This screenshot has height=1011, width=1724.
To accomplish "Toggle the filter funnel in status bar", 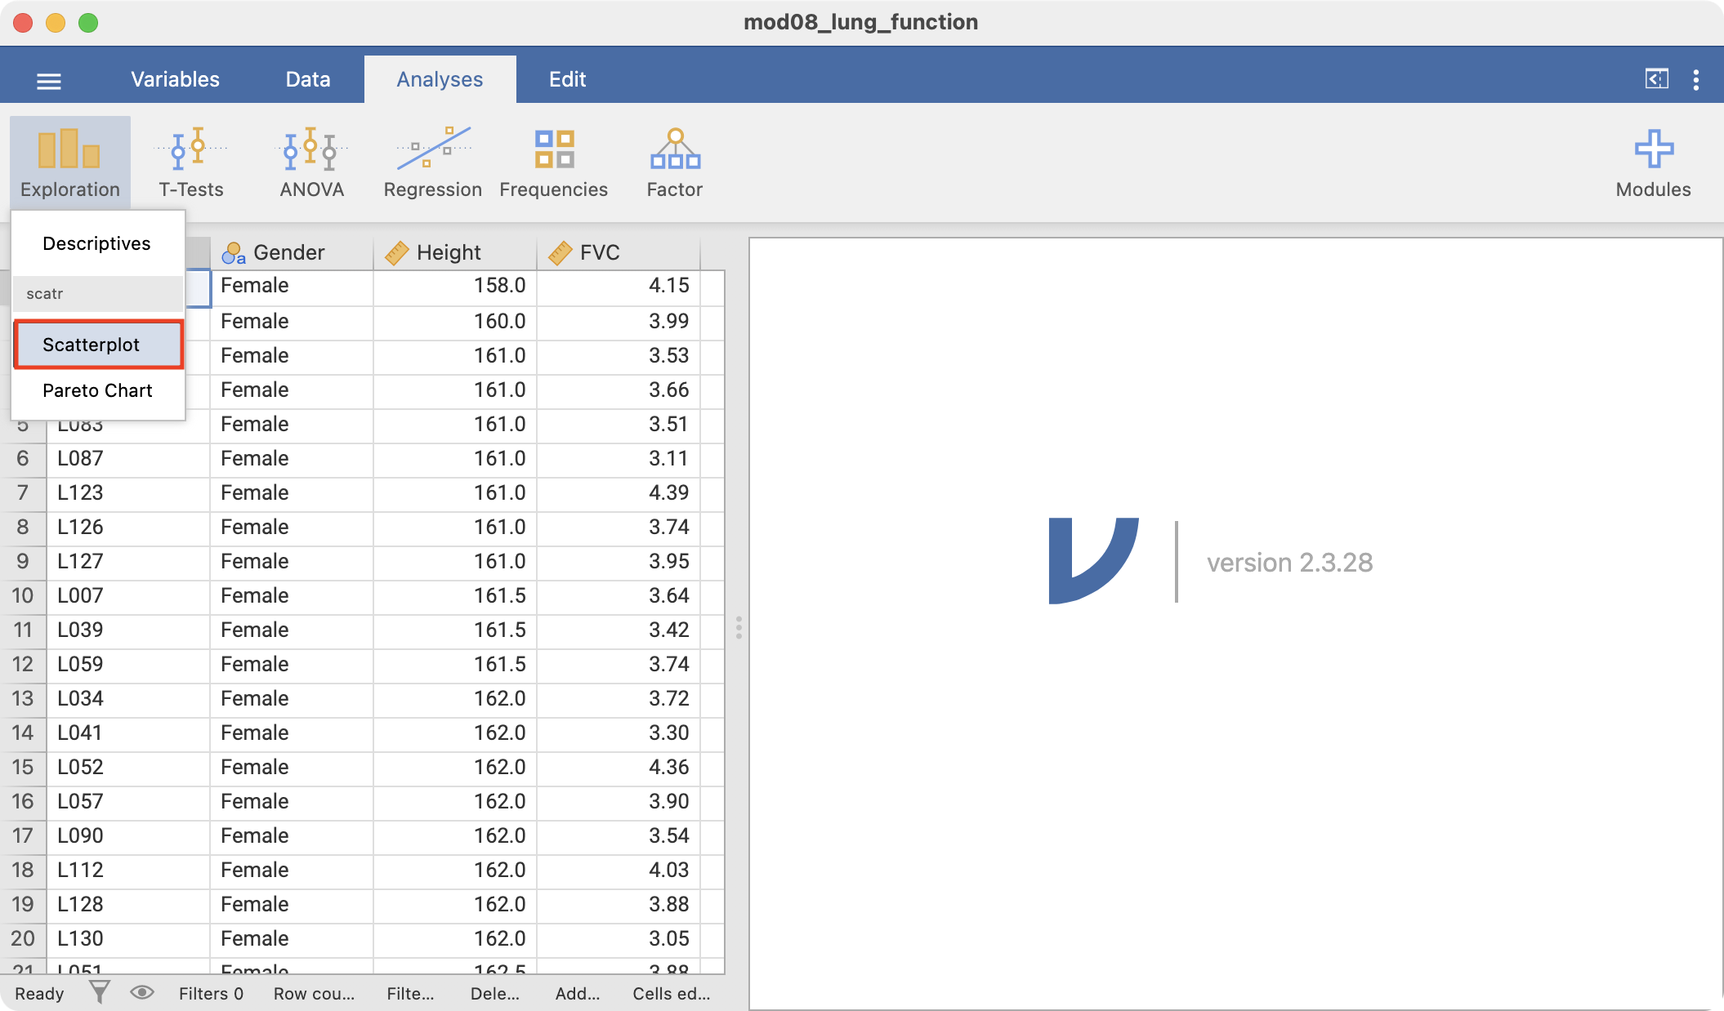I will [x=100, y=992].
